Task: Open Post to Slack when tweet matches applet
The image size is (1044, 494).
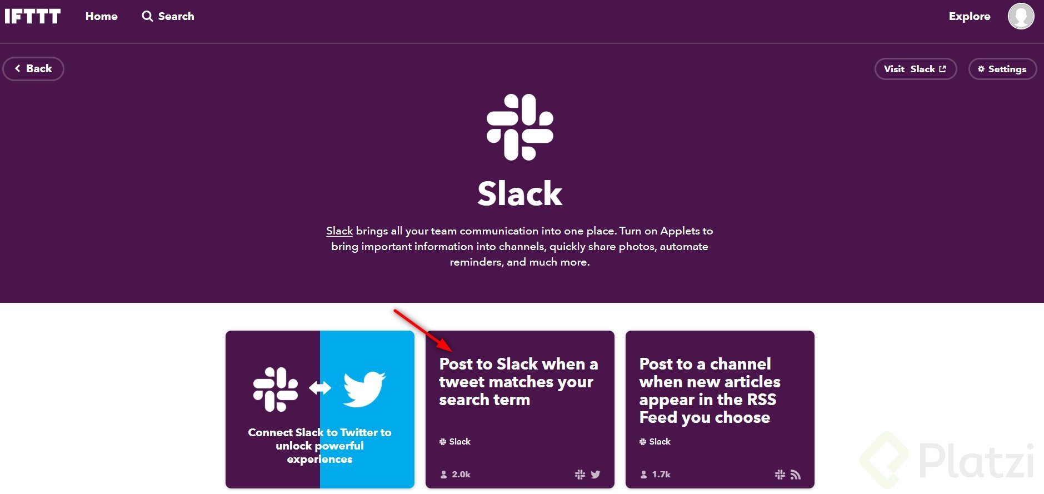Action: click(520, 410)
